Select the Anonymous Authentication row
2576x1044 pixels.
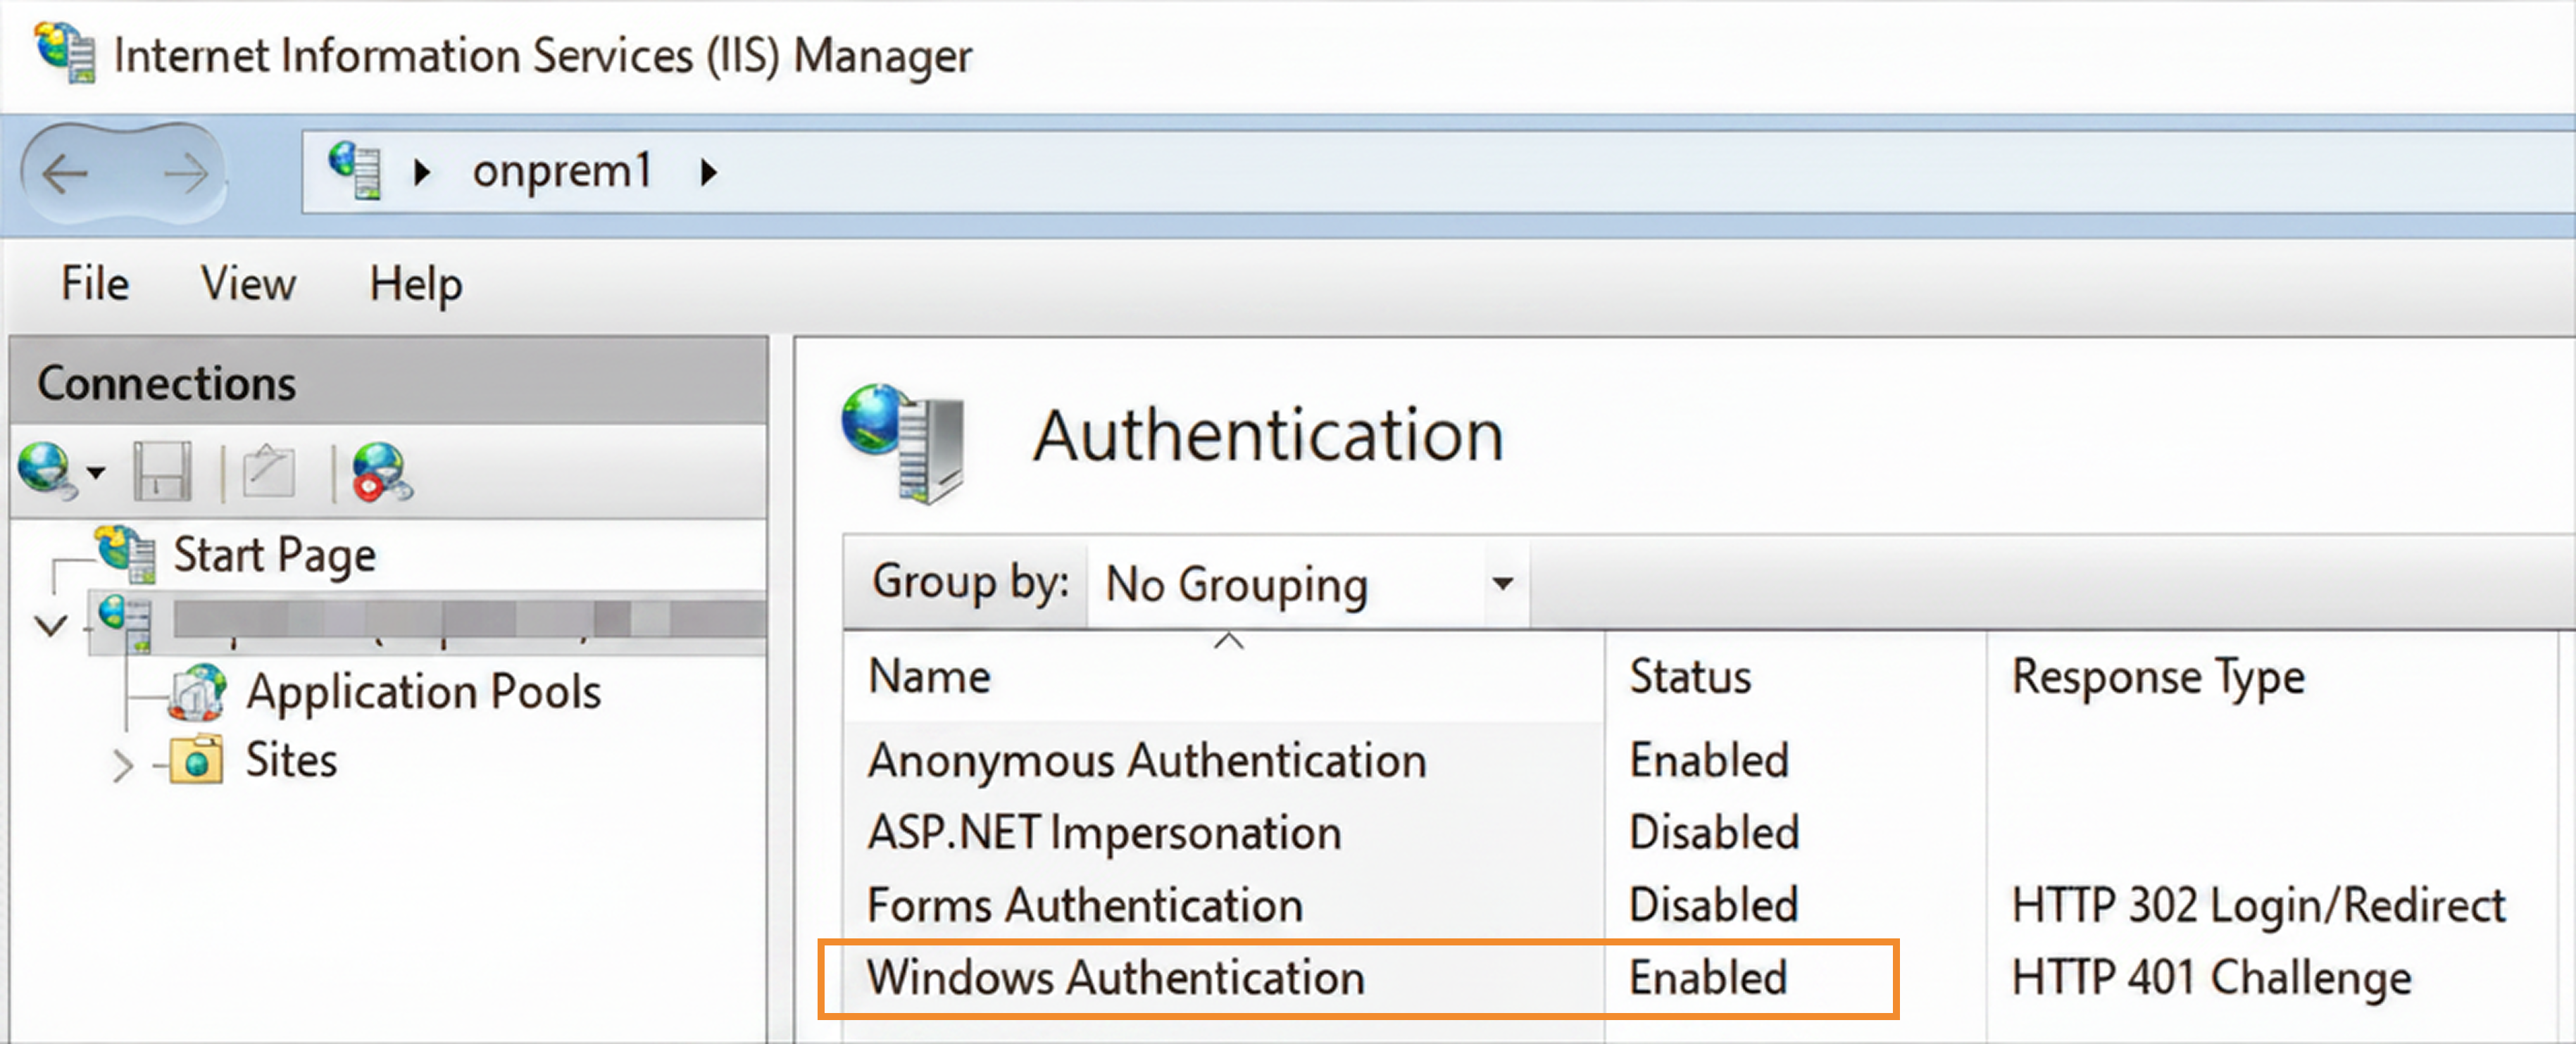coord(1700,761)
